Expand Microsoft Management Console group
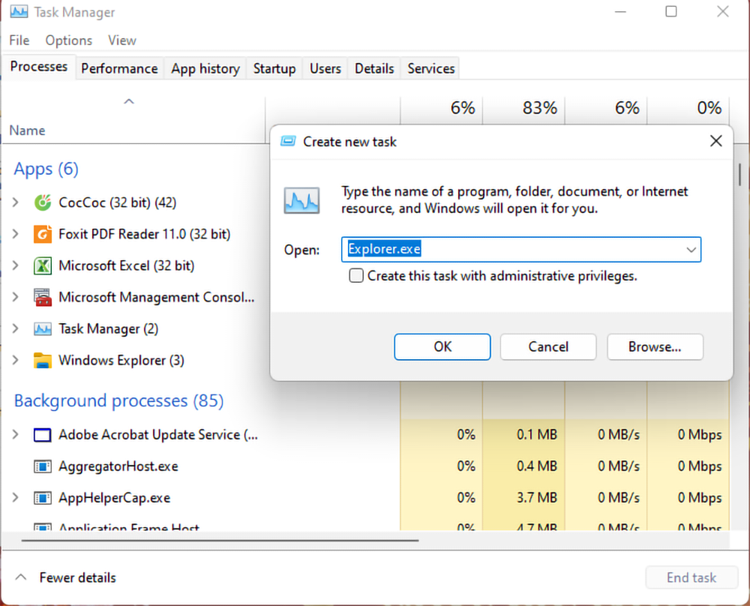750x606 pixels. [x=15, y=297]
